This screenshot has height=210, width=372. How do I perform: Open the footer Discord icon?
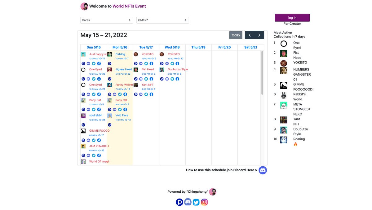pos(188,202)
